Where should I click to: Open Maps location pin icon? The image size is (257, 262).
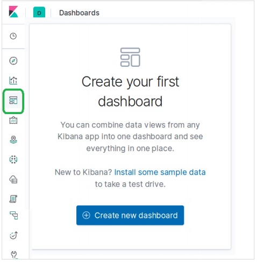13,140
